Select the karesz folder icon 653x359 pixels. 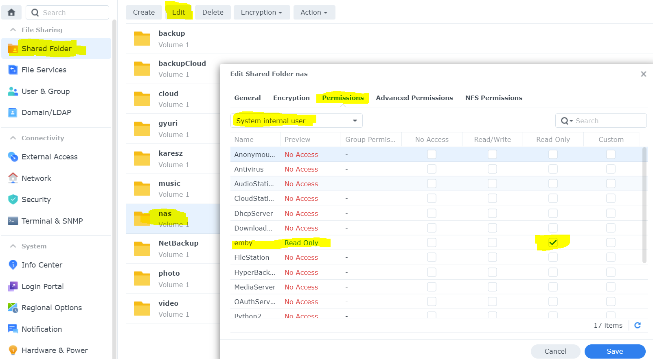(142, 159)
